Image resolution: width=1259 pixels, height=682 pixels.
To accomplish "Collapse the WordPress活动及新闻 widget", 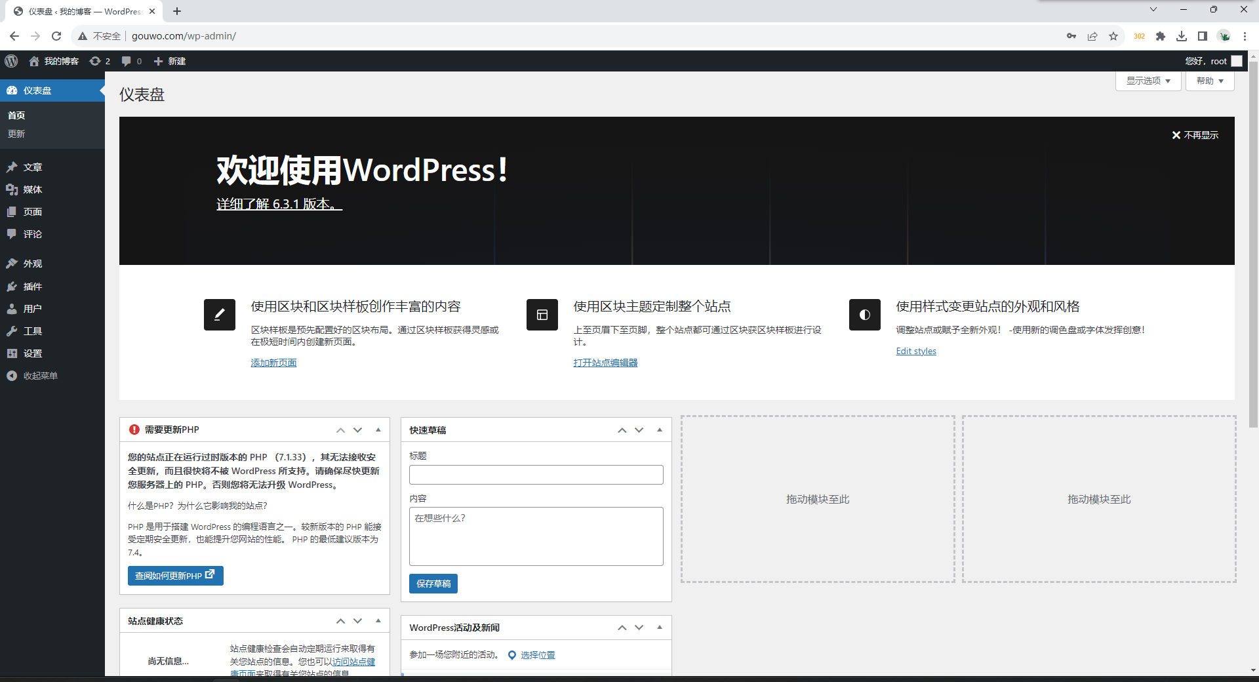I will (660, 628).
